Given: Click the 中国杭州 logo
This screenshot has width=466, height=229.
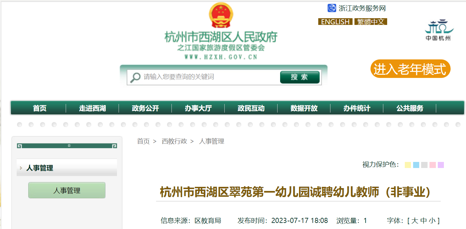Looking at the screenshot, I should pyautogui.click(x=438, y=30).
